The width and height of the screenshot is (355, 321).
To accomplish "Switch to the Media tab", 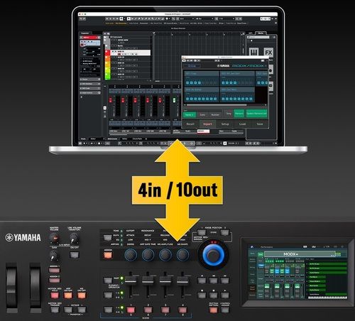I will click(261, 33).
